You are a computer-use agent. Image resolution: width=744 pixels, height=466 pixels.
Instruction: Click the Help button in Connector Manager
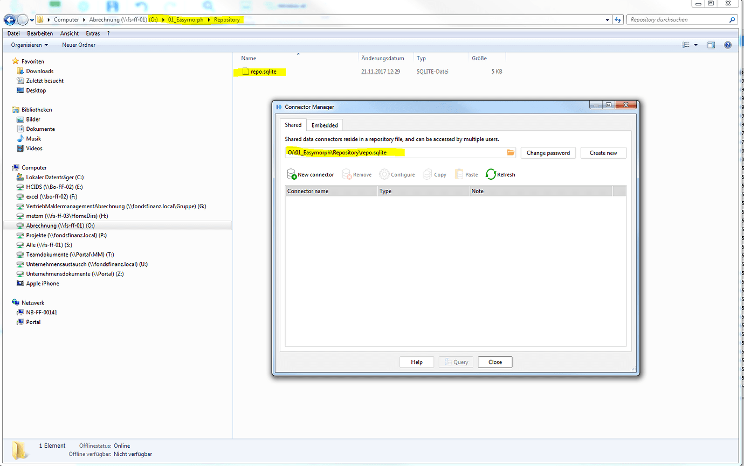coord(417,362)
